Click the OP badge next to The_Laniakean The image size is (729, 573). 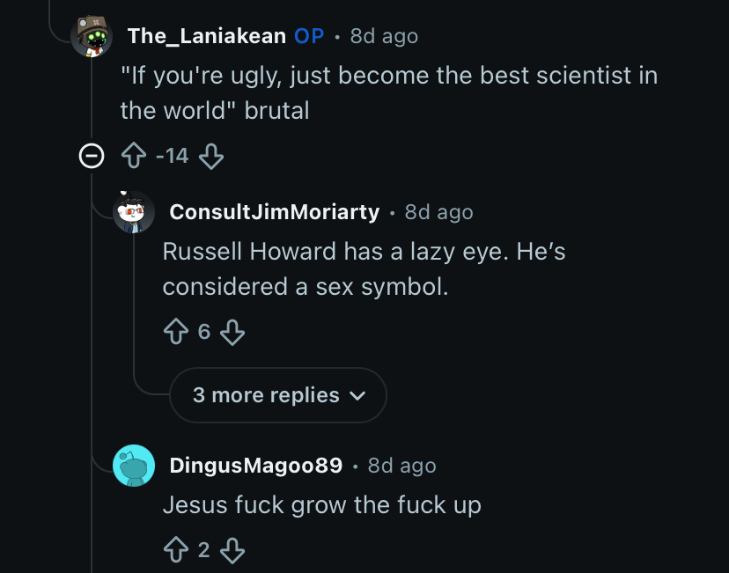pos(309,36)
